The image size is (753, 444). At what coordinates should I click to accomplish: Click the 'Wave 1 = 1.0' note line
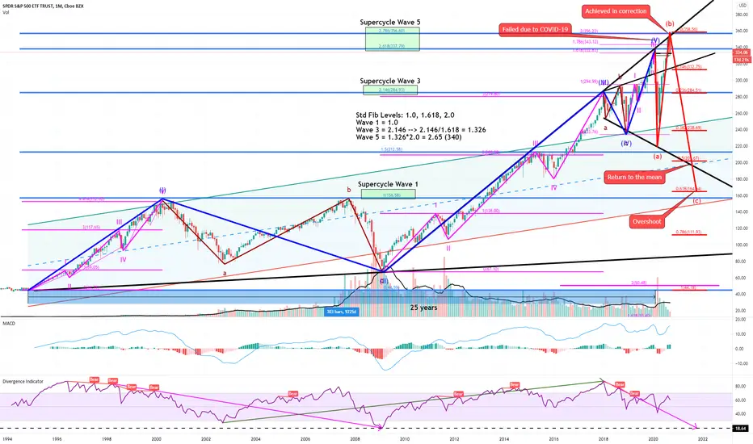point(376,123)
